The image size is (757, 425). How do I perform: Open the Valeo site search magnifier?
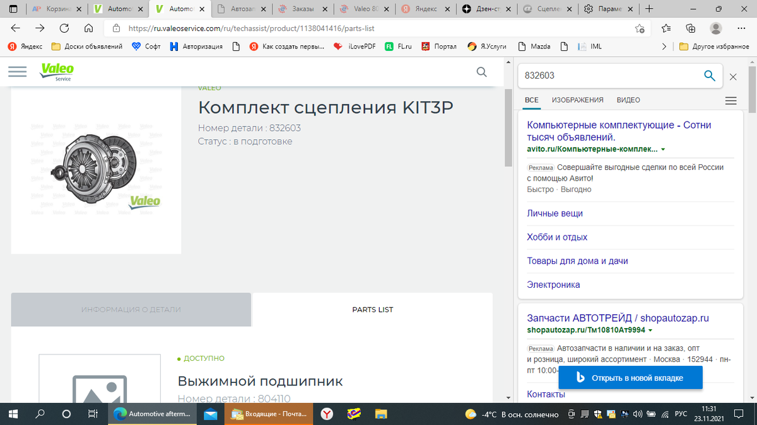point(482,72)
